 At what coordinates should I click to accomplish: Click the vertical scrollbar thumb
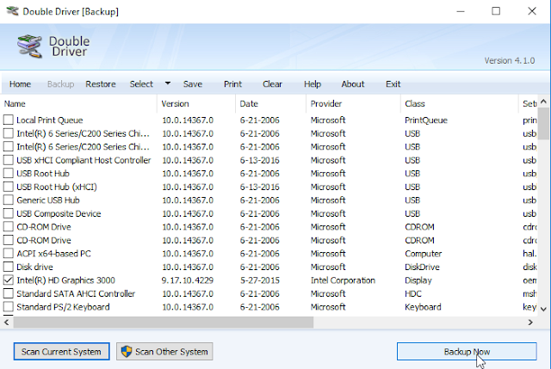(543, 124)
